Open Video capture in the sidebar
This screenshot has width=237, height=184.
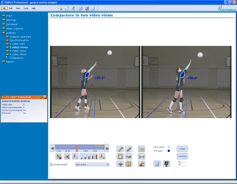[14, 28]
